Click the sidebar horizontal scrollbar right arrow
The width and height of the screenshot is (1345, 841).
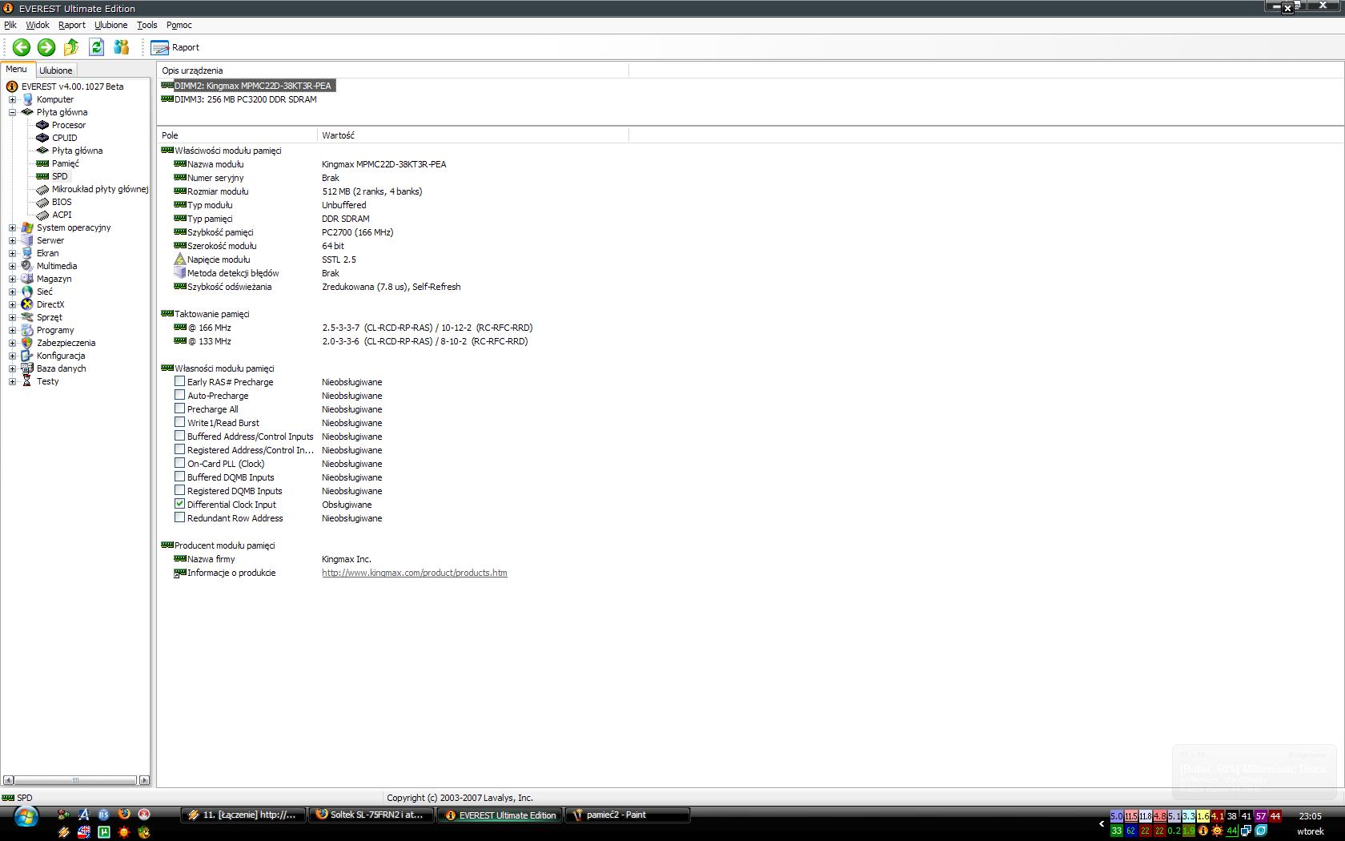coord(144,780)
